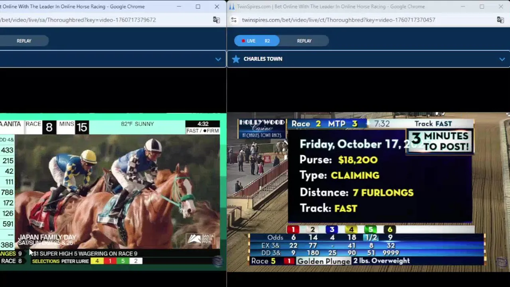Click the translate icon in right window address bar

point(500,20)
